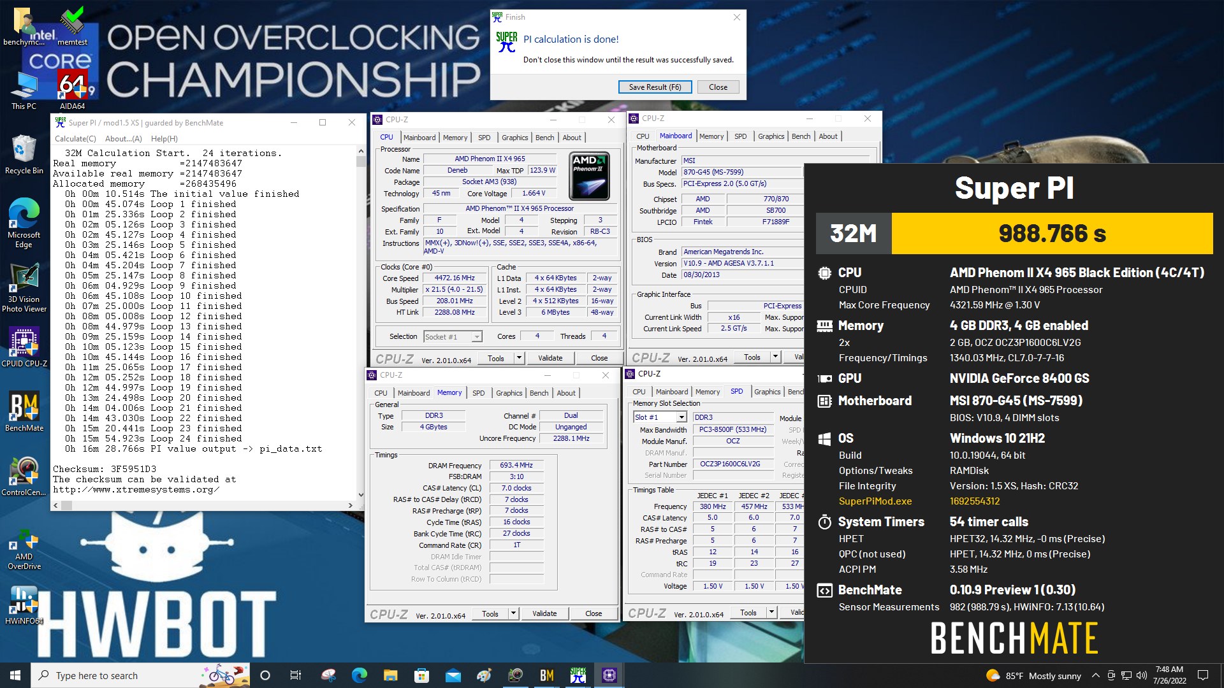Click the Checksum 3F5951D3 line

(105, 469)
